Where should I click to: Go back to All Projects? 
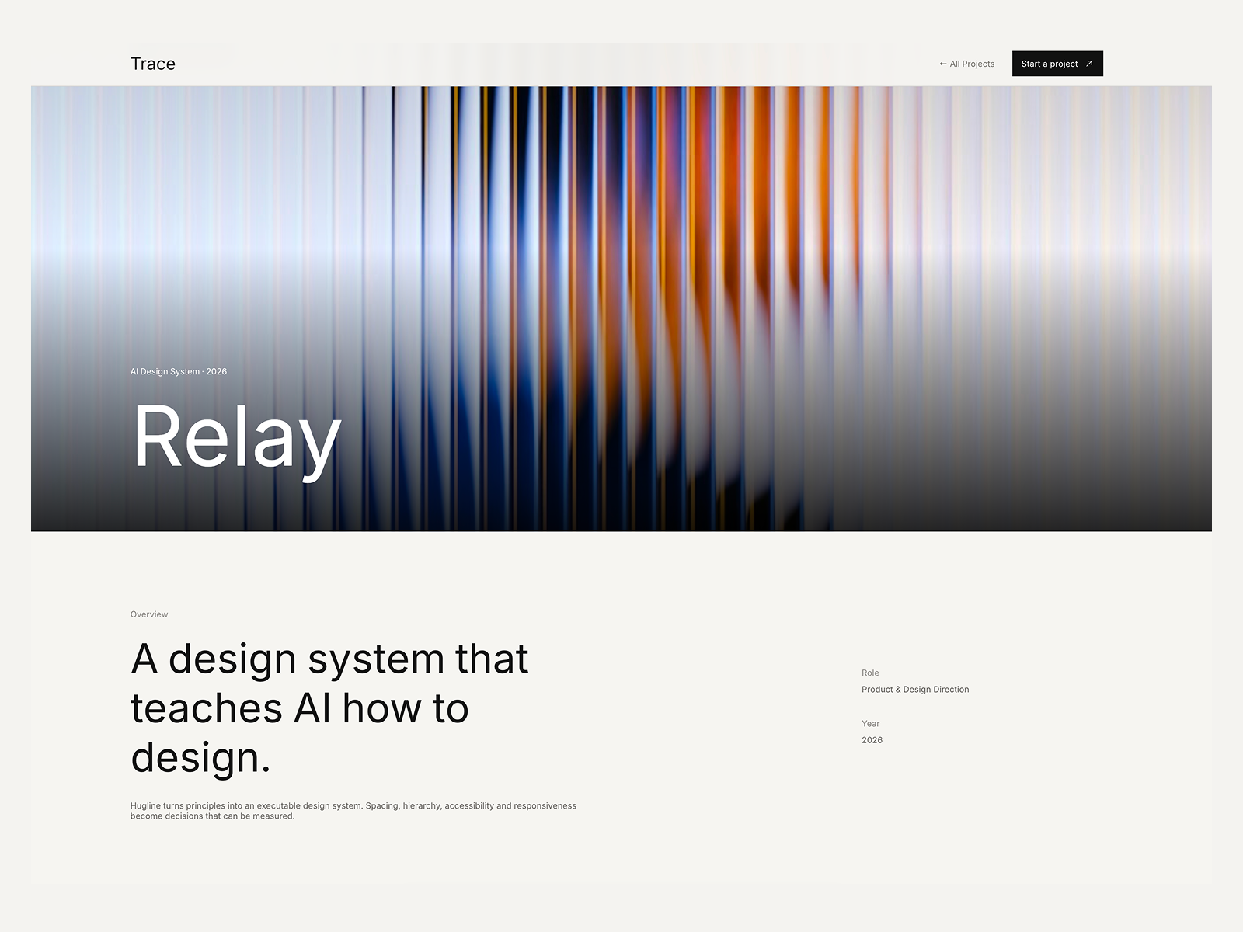(x=966, y=64)
